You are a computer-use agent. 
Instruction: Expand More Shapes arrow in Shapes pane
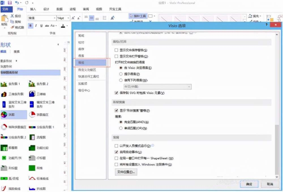16,61
